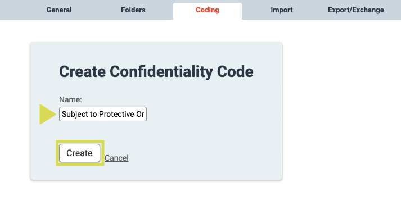The width and height of the screenshot is (401, 205).
Task: Cancel creating the confidentiality code
Action: click(116, 158)
